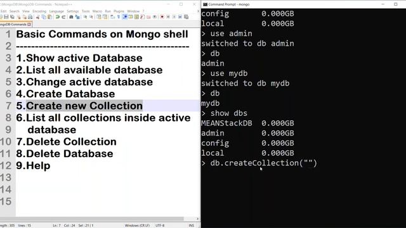Click line number 13 in the margin
The image size is (406, 228).
(x=6, y=177)
